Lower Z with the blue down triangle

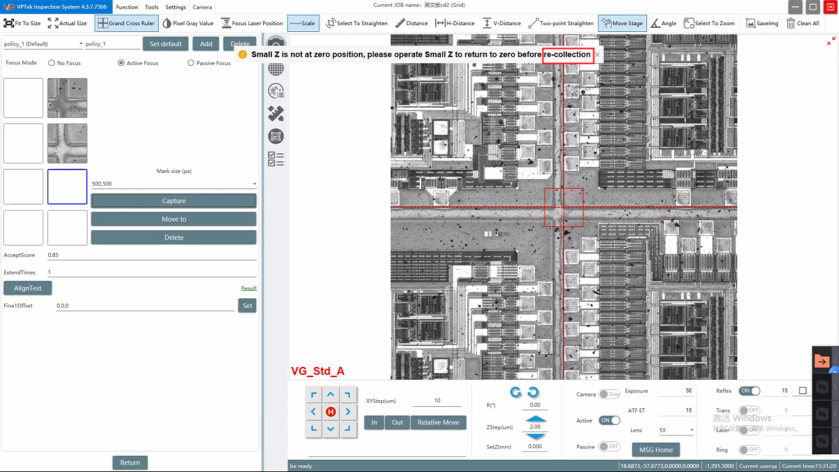[535, 436]
